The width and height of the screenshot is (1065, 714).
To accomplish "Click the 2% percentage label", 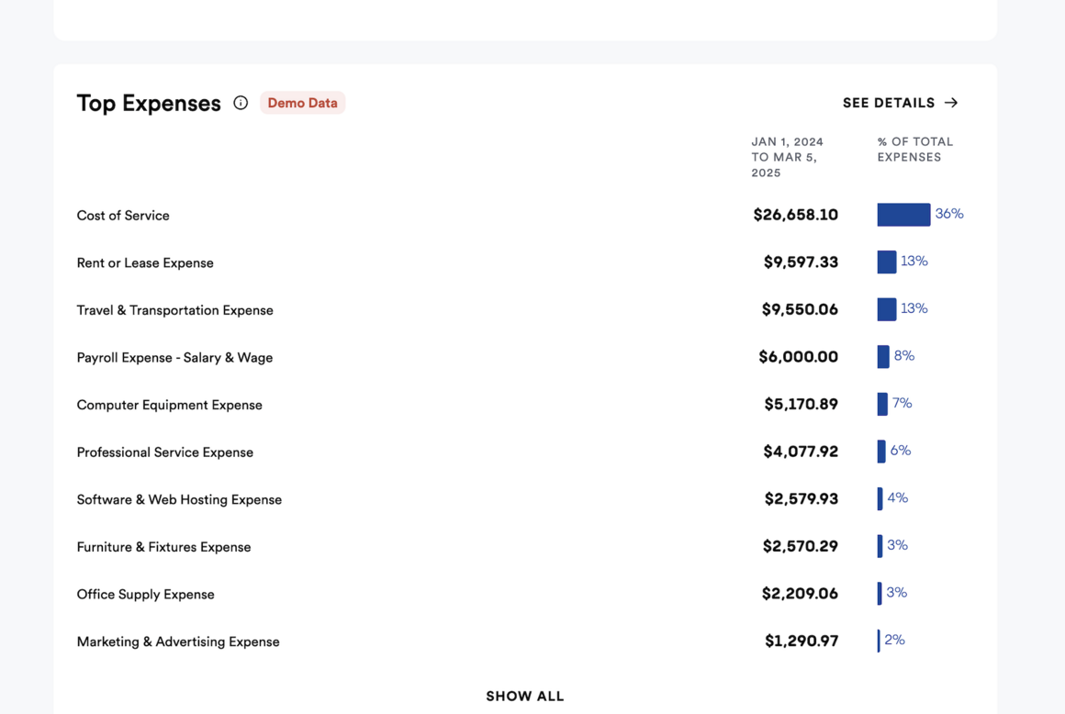I will [894, 640].
